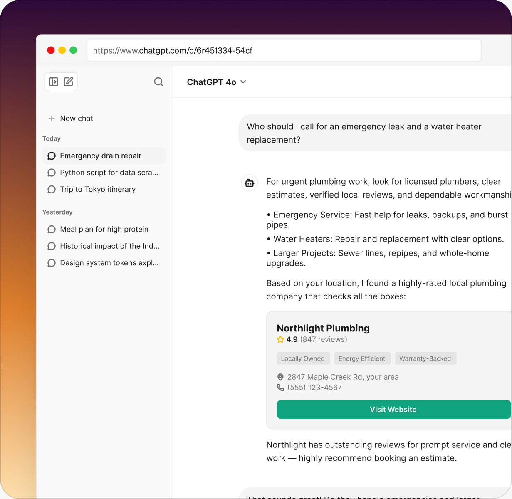Screen dimensions: 512x499
Task: Open chat search magnifier icon
Action: (x=158, y=82)
